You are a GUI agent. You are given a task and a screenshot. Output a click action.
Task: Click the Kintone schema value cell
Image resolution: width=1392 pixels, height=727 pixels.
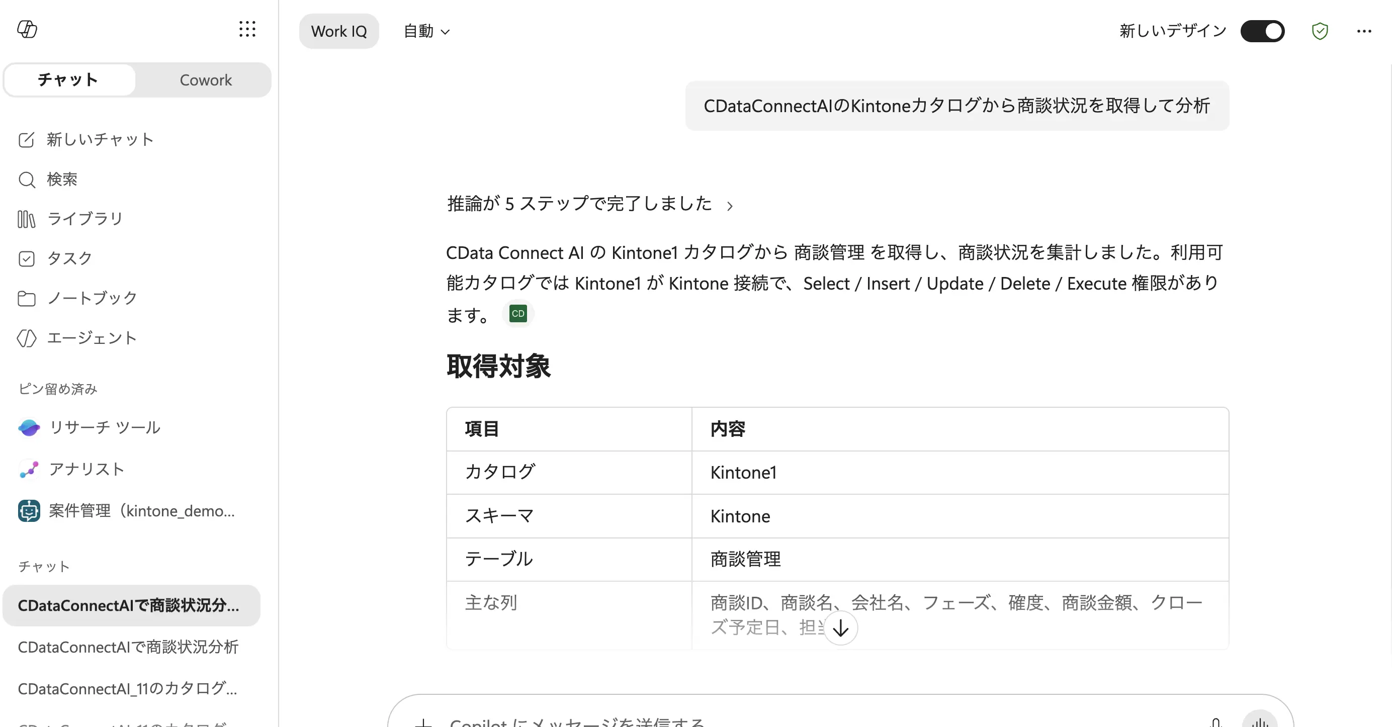point(960,516)
